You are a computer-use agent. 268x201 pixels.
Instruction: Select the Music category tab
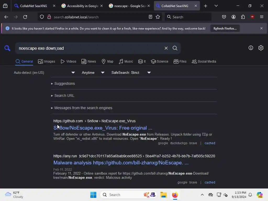pyautogui.click(x=126, y=61)
